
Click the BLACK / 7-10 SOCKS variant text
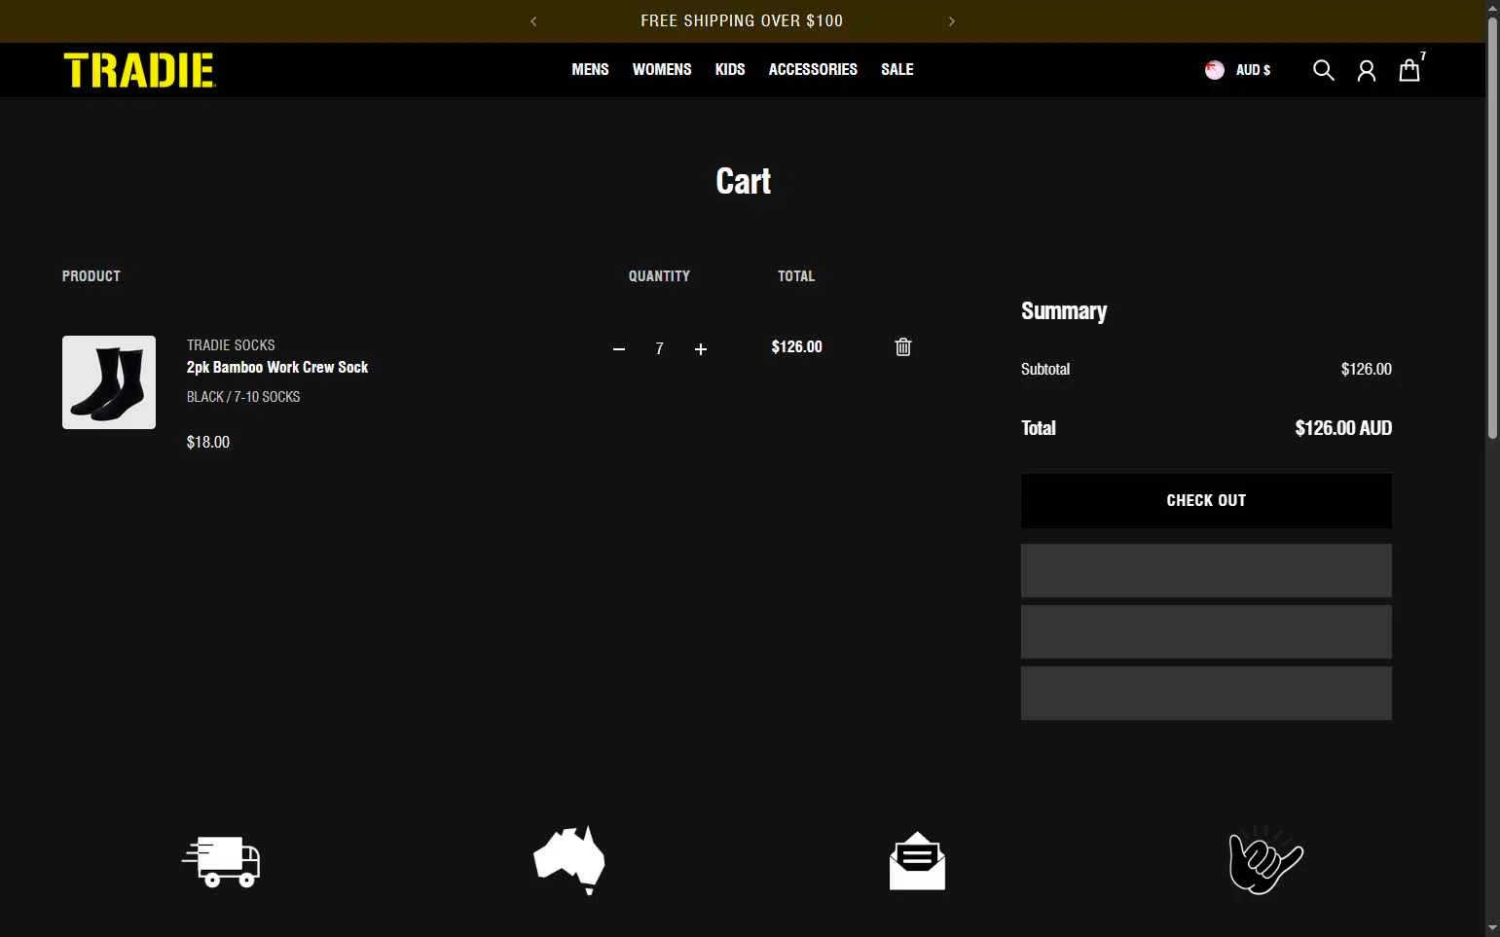point(243,397)
